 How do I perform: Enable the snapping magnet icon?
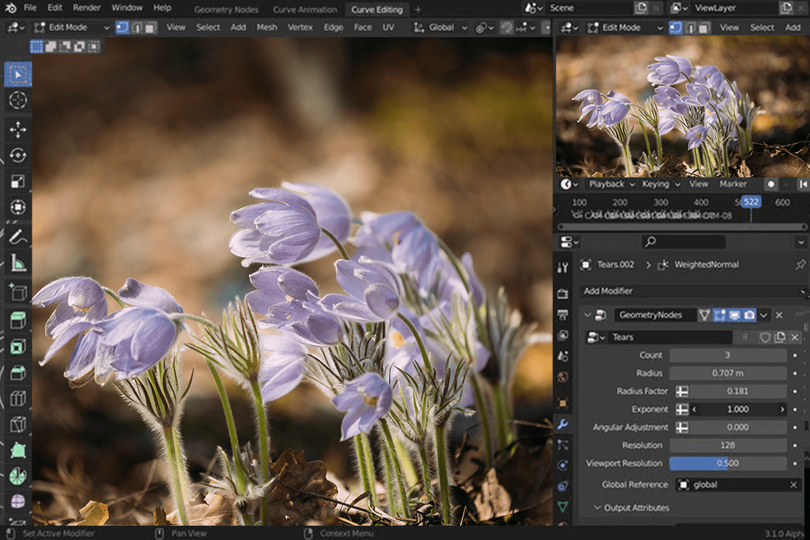coord(506,27)
